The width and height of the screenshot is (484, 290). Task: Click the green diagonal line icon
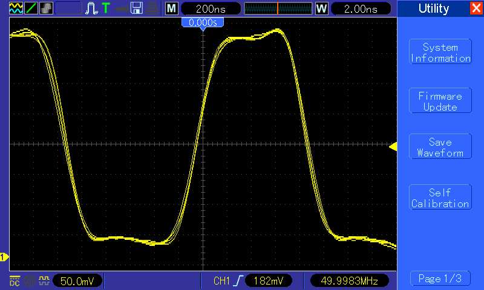(31, 8)
